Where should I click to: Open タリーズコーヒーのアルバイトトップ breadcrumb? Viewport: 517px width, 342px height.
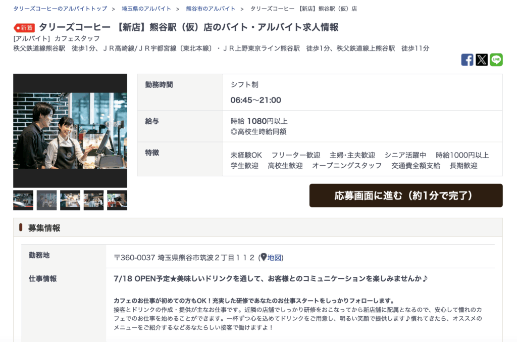coord(61,9)
